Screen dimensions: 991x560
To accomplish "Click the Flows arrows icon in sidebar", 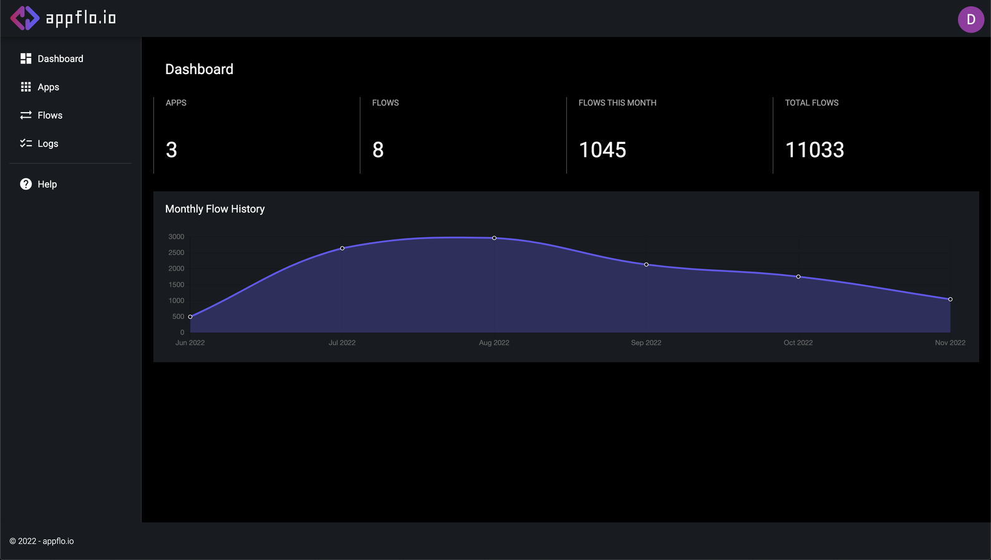I will pos(26,115).
